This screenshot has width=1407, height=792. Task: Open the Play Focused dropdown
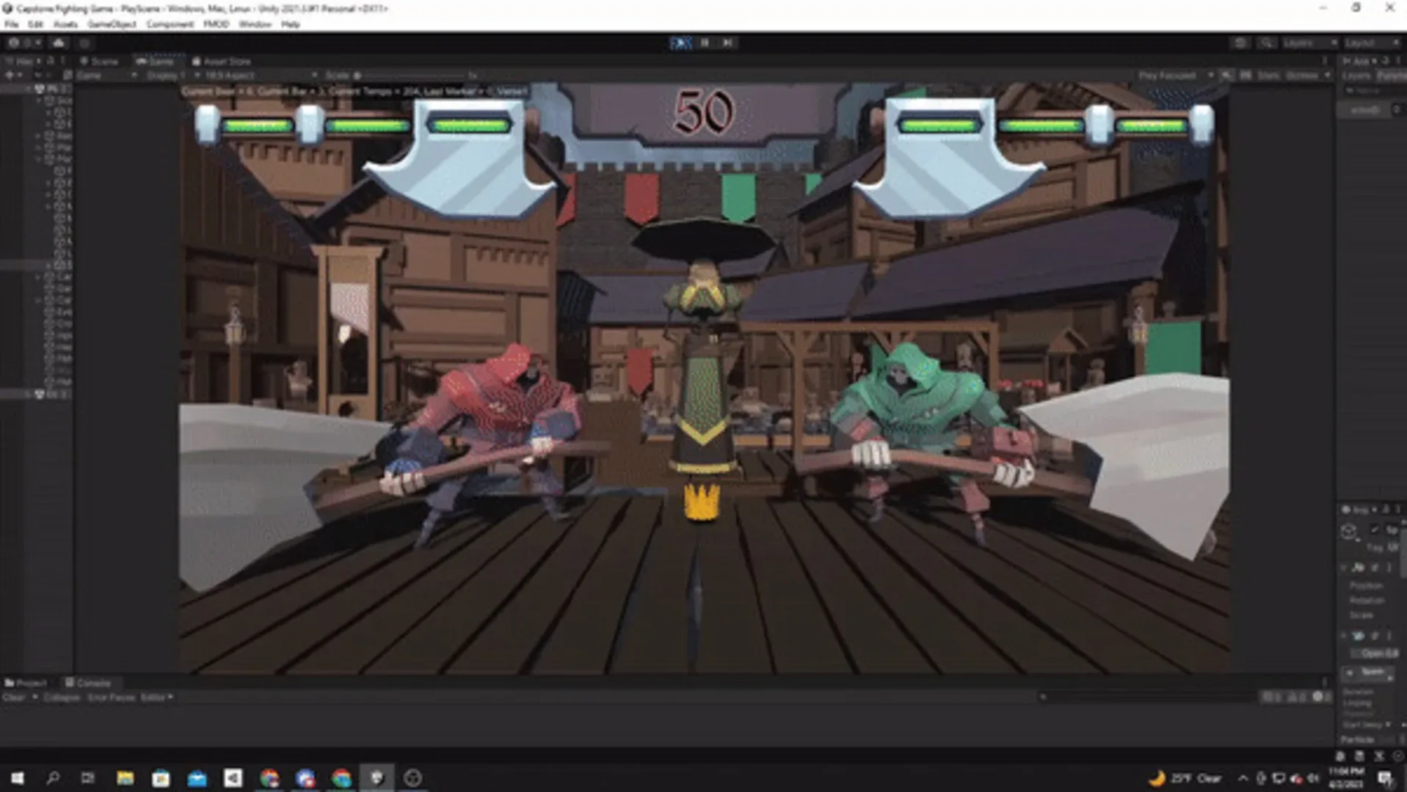tap(1176, 76)
